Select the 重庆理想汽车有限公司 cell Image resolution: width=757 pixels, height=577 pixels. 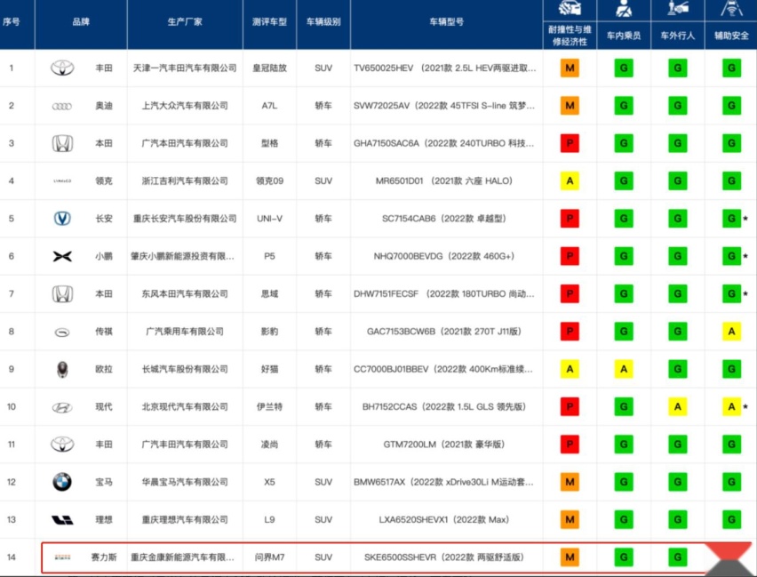pyautogui.click(x=185, y=520)
